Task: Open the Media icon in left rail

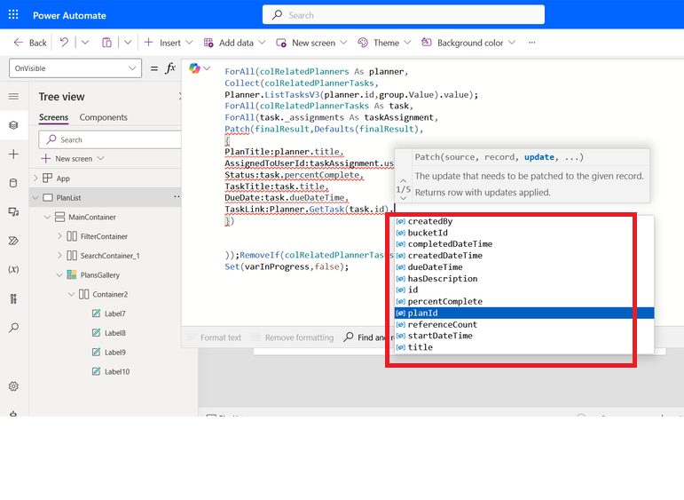Action: tap(13, 211)
